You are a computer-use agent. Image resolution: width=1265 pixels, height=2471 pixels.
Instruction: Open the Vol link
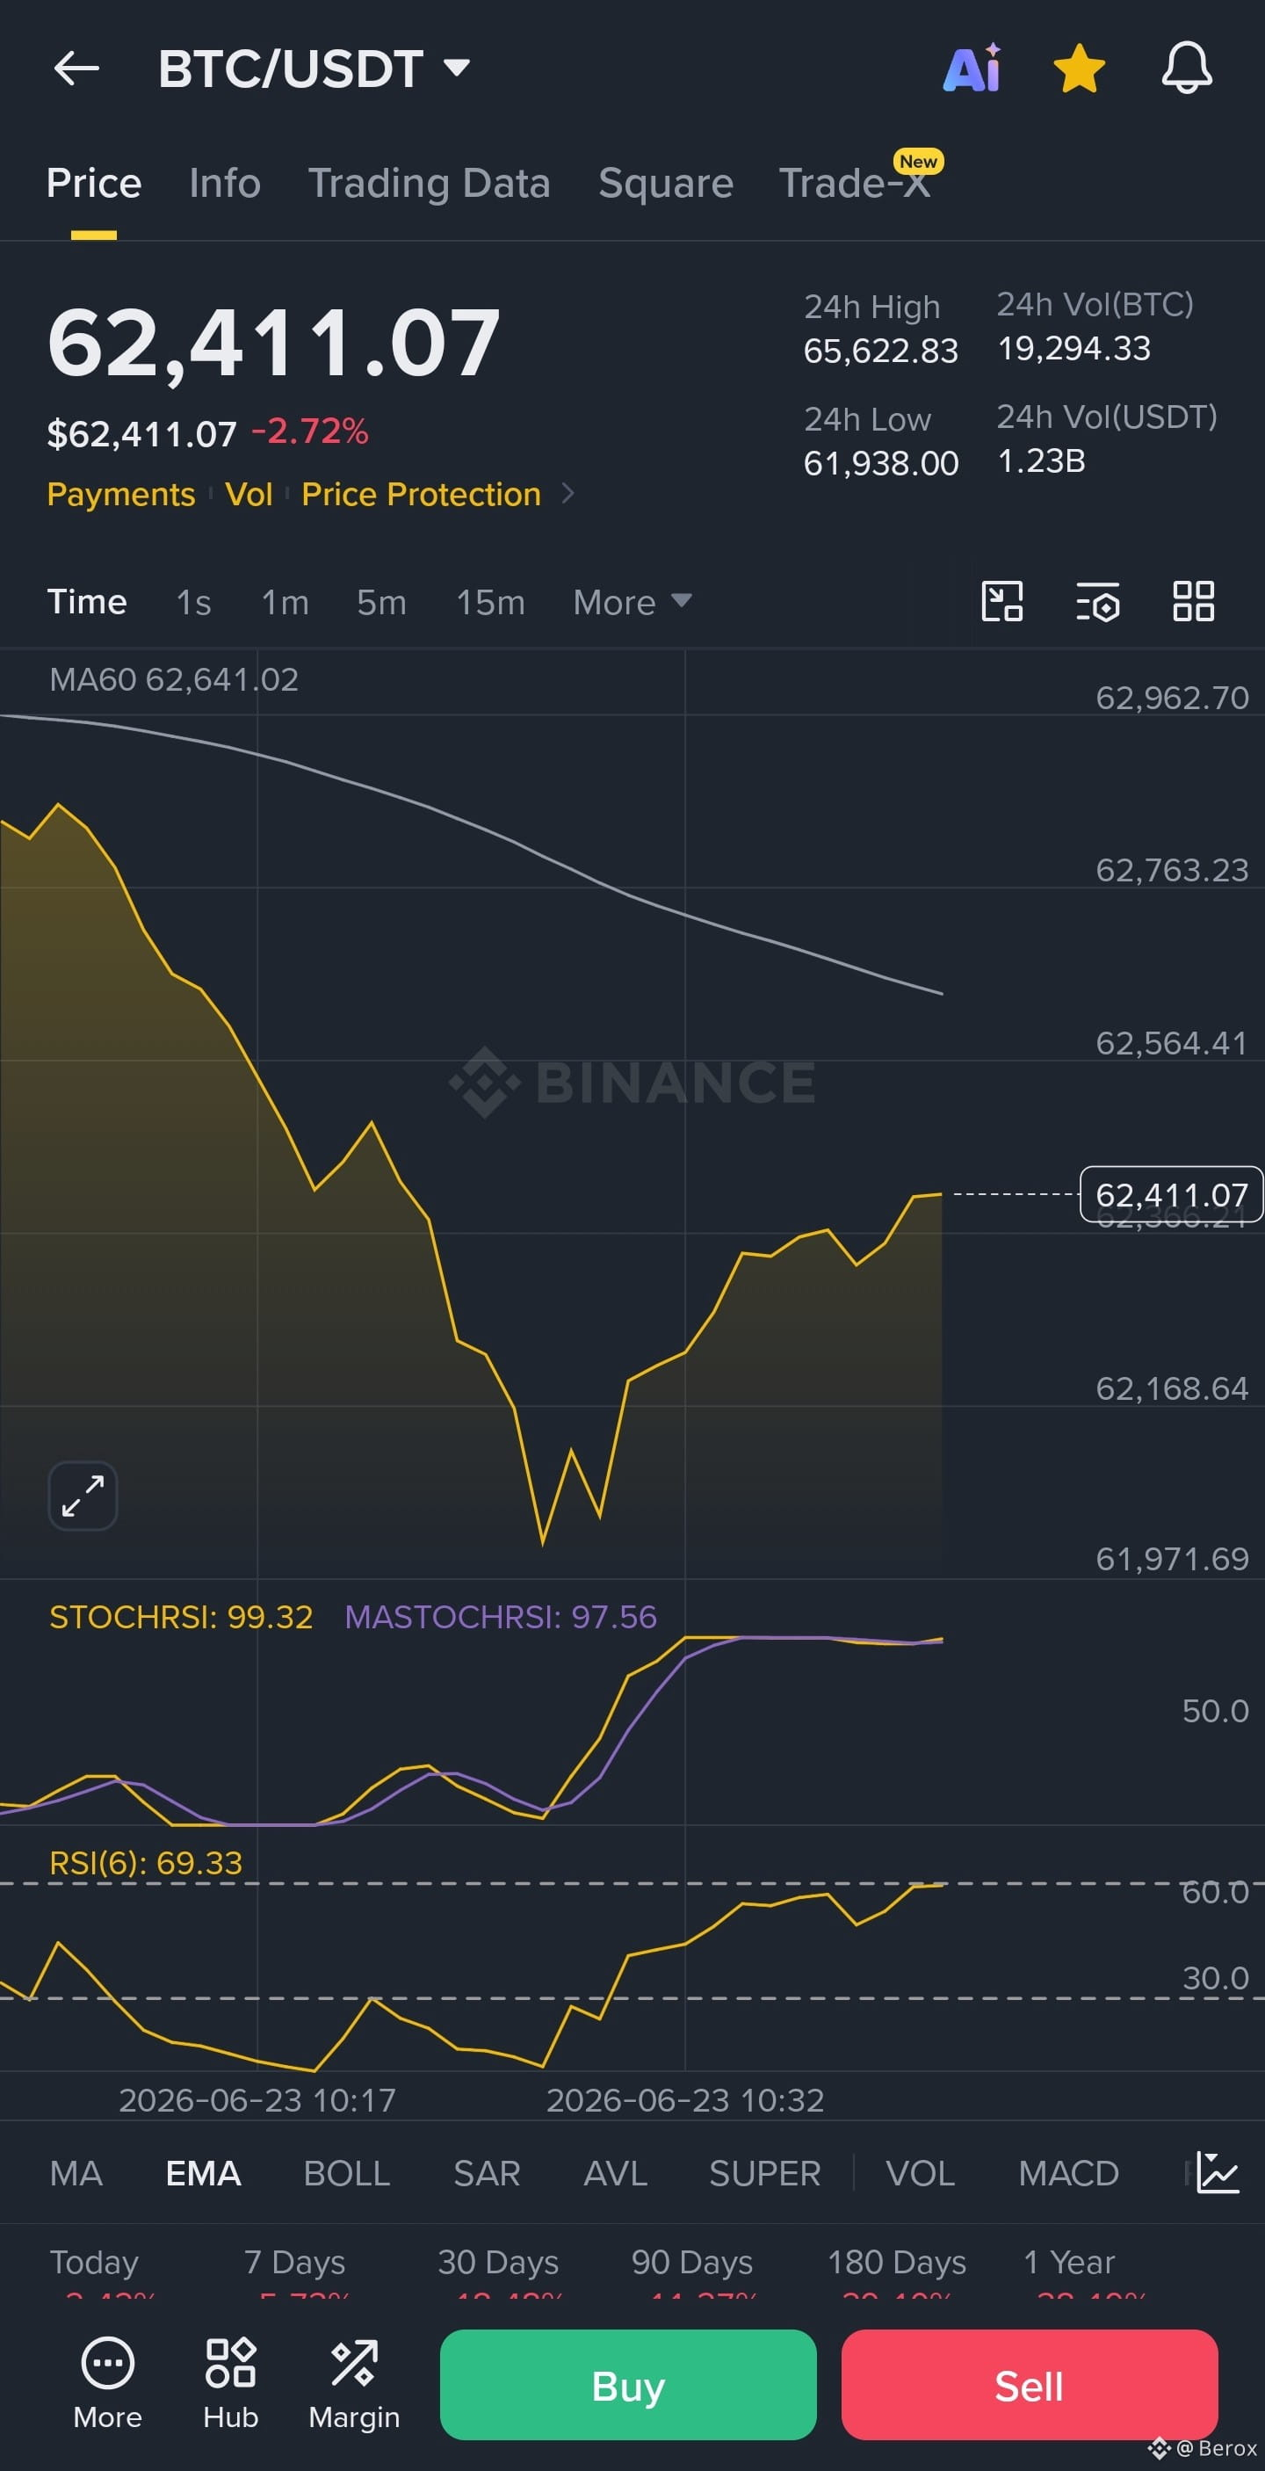tap(249, 493)
